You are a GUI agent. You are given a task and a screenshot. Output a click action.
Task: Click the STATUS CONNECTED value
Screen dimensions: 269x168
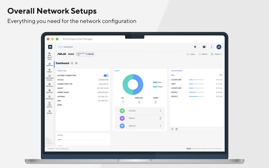104,80
